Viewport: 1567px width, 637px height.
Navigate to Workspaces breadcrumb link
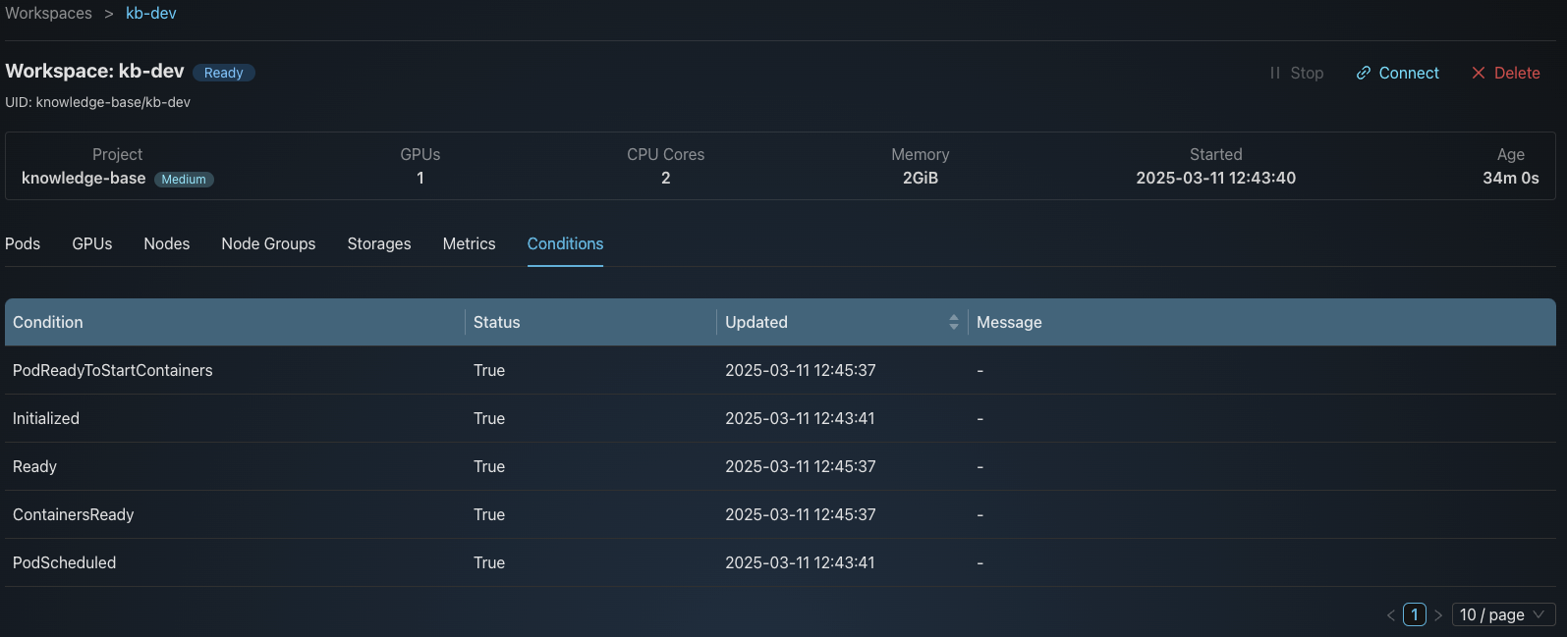49,14
